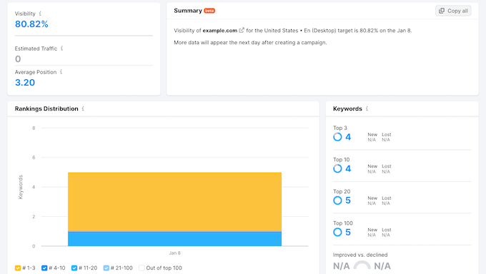Click the blue # 11-20 chart area
The image size is (486, 274).
[175, 239]
